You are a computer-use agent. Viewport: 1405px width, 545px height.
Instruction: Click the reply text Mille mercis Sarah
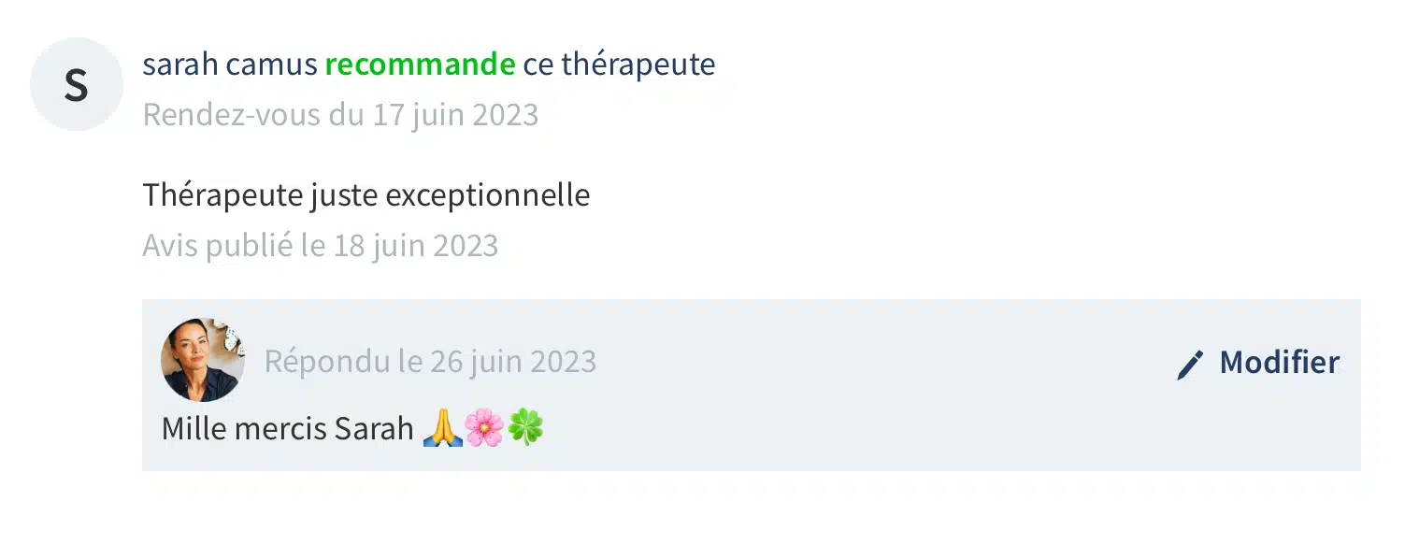click(287, 429)
